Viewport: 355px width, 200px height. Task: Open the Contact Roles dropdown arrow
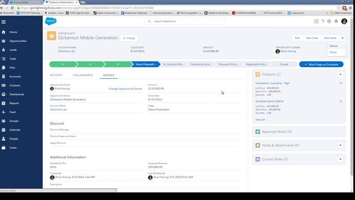click(x=340, y=159)
